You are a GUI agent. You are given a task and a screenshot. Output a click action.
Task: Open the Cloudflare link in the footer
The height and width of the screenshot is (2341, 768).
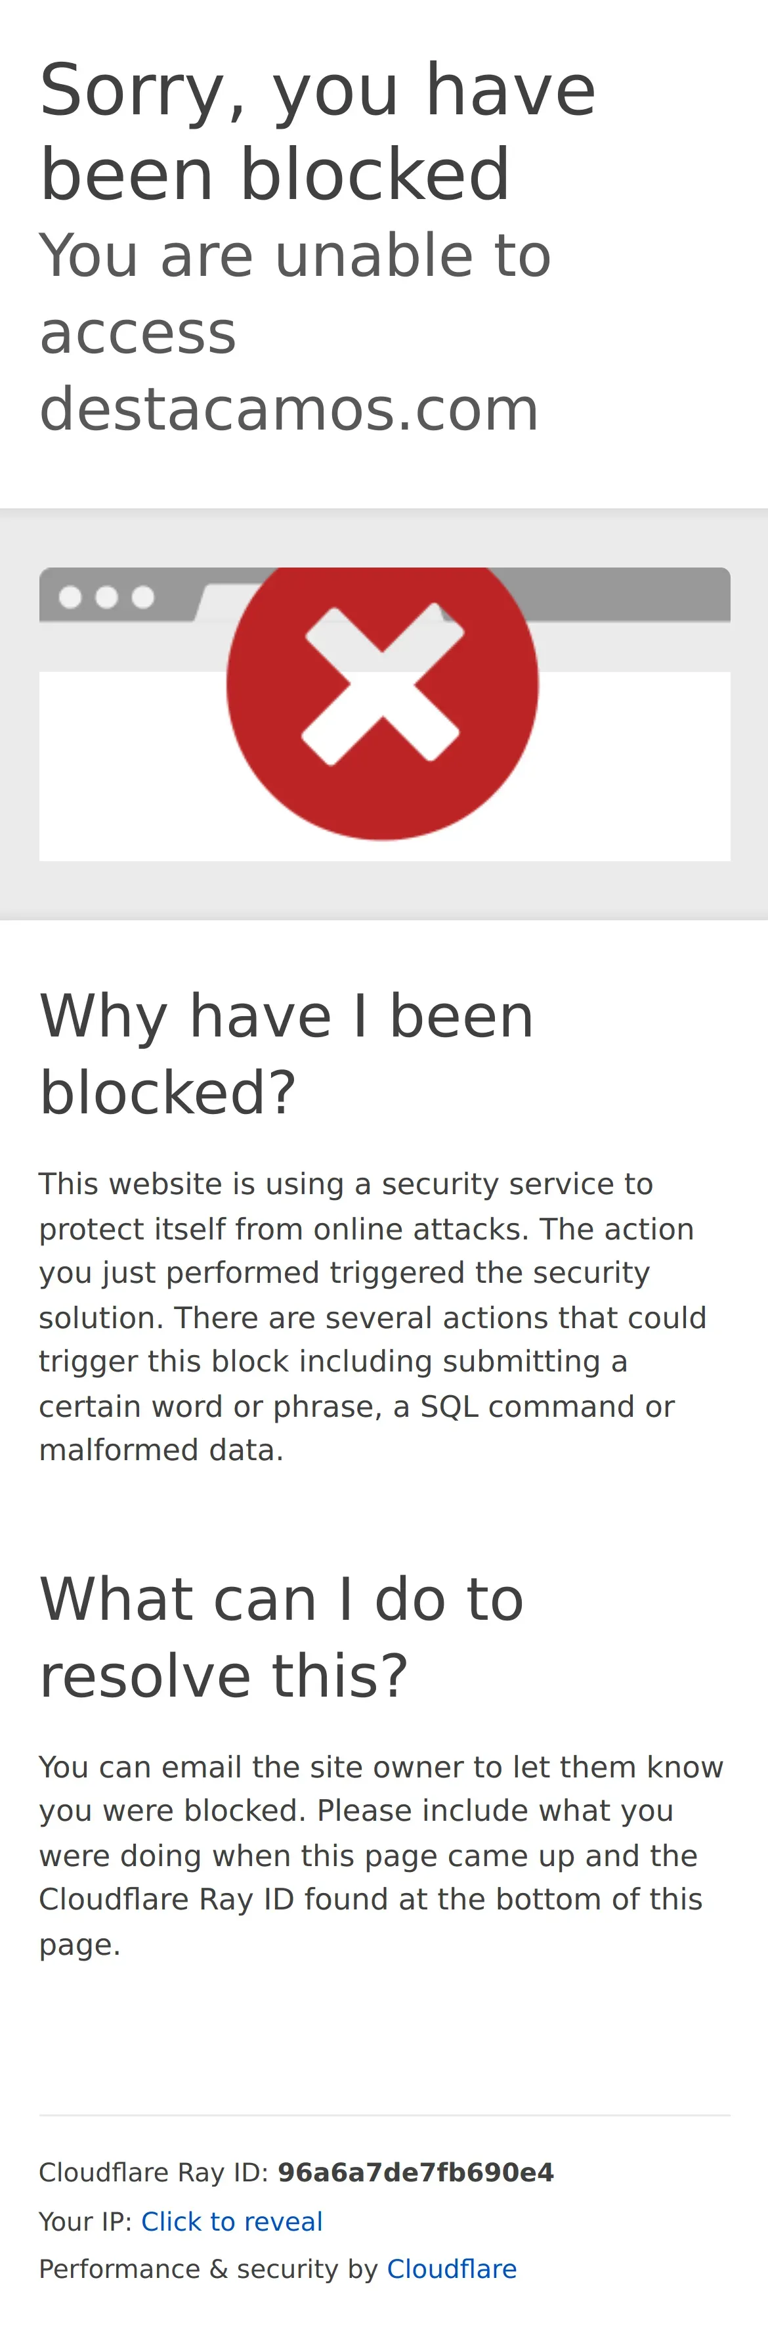[x=451, y=2269]
